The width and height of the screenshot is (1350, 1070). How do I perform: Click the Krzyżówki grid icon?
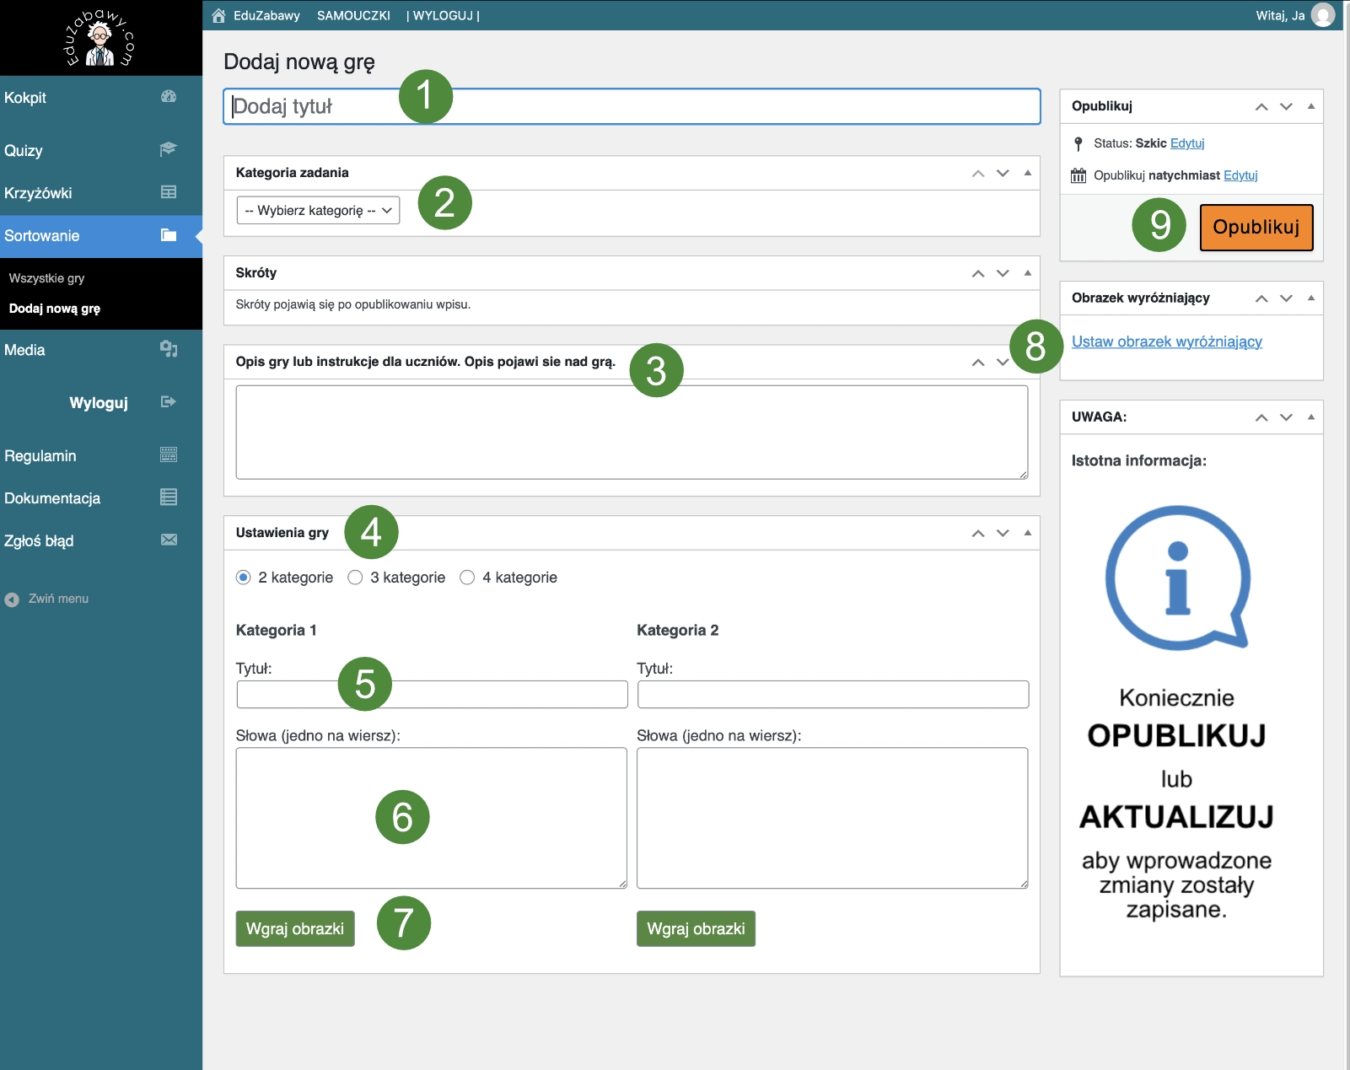point(169,192)
